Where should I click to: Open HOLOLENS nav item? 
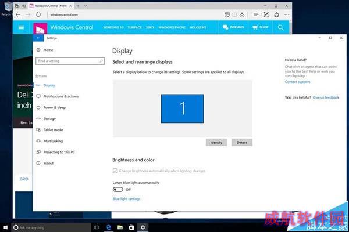click(x=198, y=27)
